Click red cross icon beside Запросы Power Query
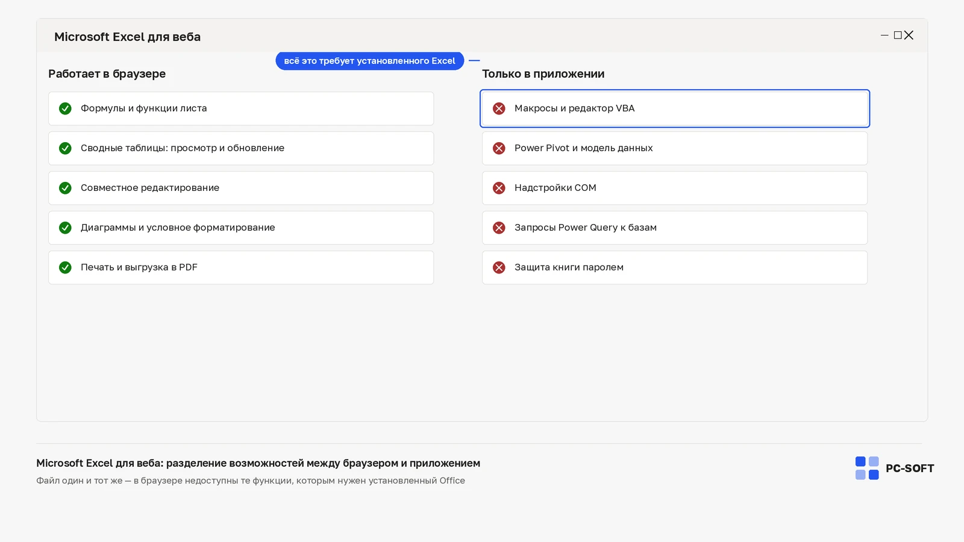This screenshot has width=964, height=542. tap(499, 228)
